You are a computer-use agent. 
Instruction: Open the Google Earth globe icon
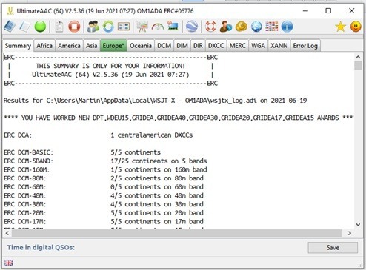click(192, 27)
